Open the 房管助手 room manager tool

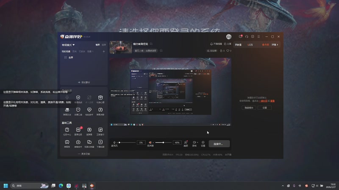coord(78,144)
